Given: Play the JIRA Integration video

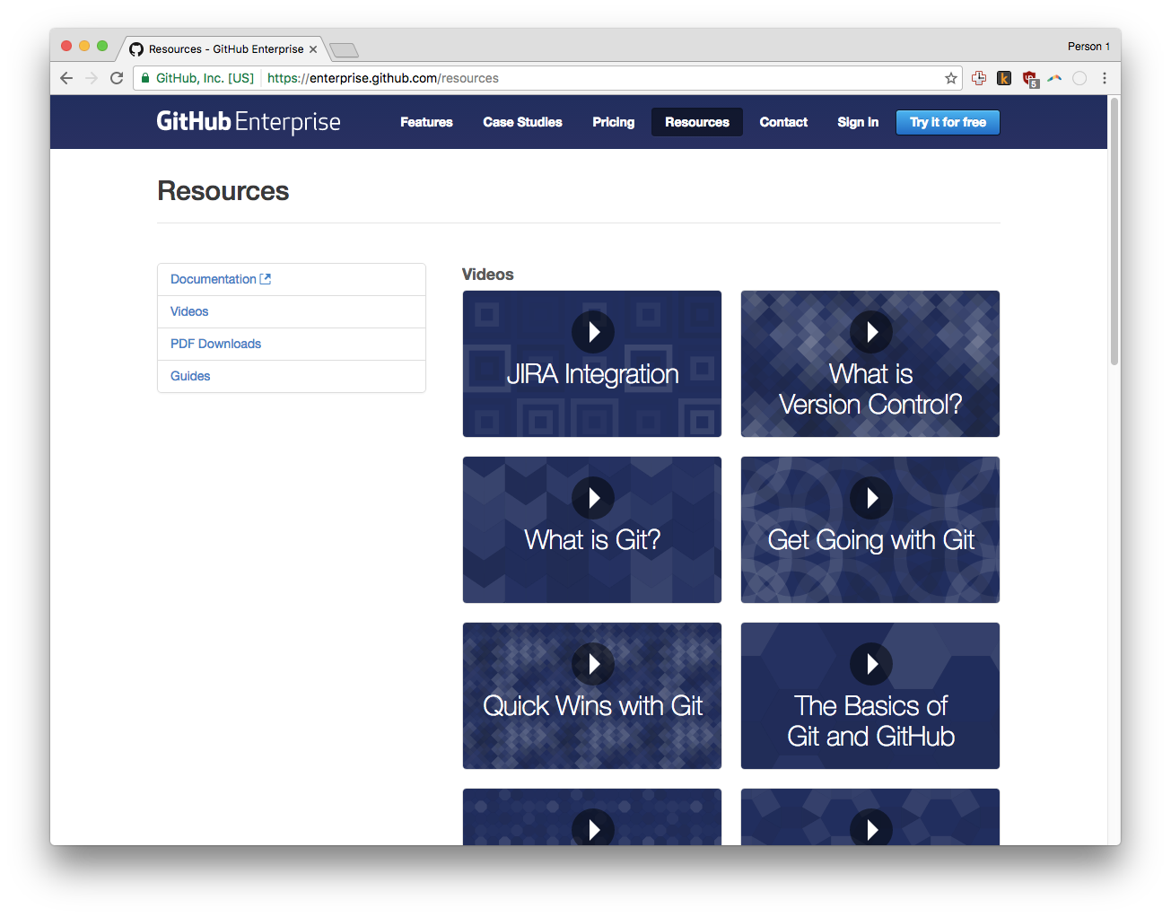Looking at the screenshot, I should point(593,332).
